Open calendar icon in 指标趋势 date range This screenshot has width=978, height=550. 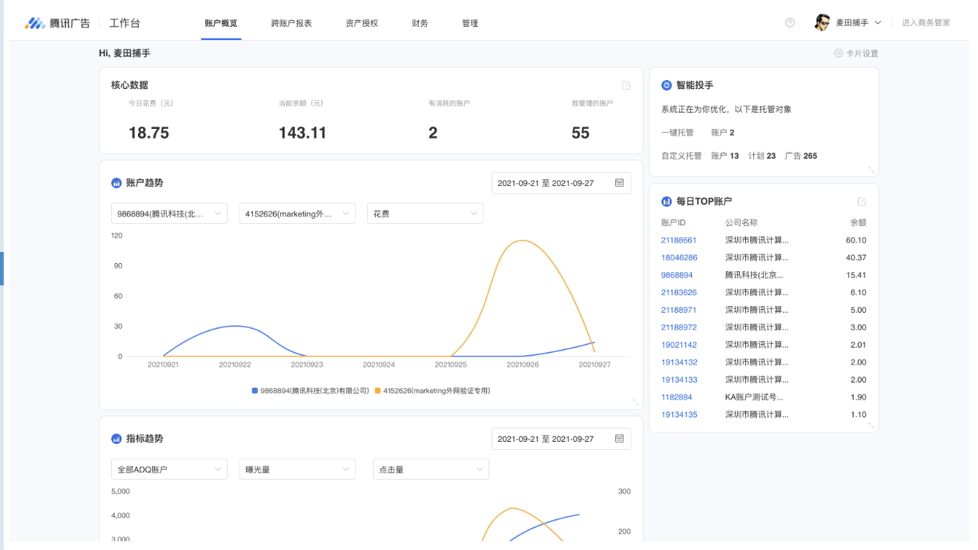(x=619, y=439)
